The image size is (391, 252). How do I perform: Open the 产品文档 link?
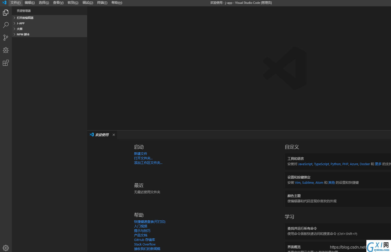[141, 235]
